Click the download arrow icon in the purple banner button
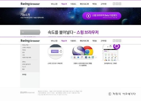 click(88, 16)
